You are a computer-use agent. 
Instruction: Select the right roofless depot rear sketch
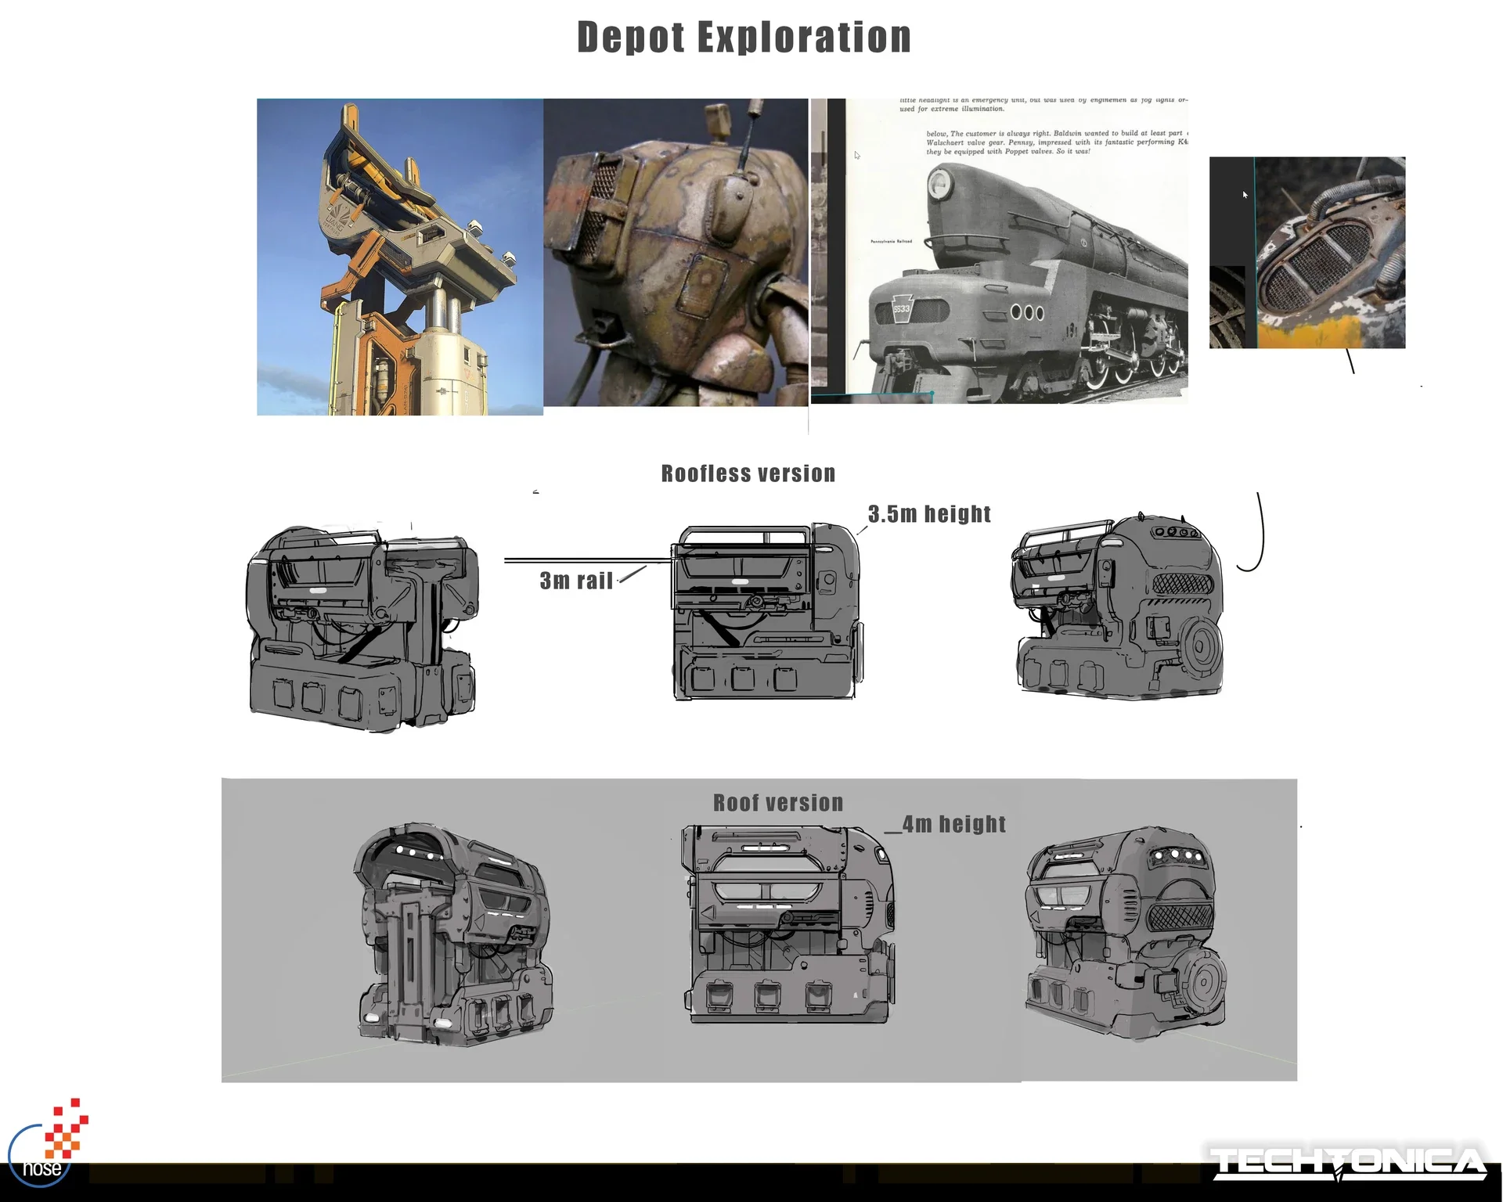[1117, 605]
